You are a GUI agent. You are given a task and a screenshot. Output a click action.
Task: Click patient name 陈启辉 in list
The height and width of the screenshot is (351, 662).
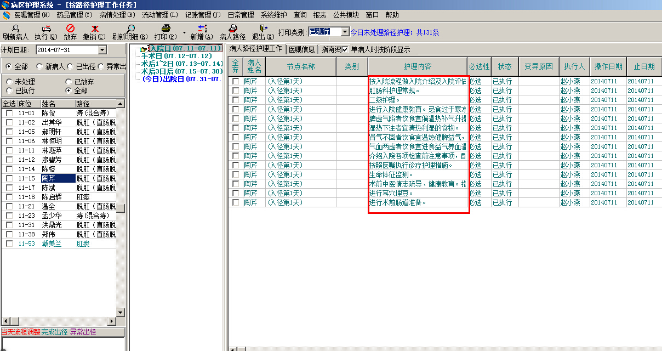(x=52, y=197)
